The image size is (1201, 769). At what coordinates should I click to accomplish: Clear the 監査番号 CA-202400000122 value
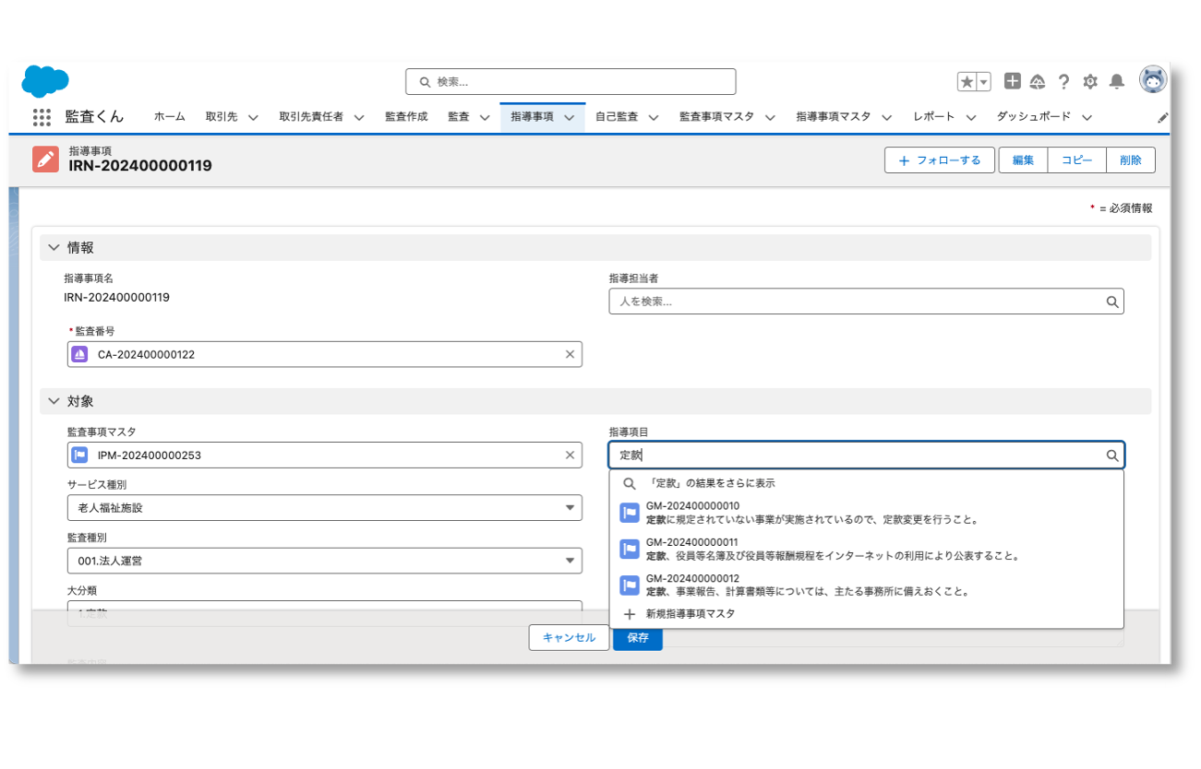pos(570,354)
